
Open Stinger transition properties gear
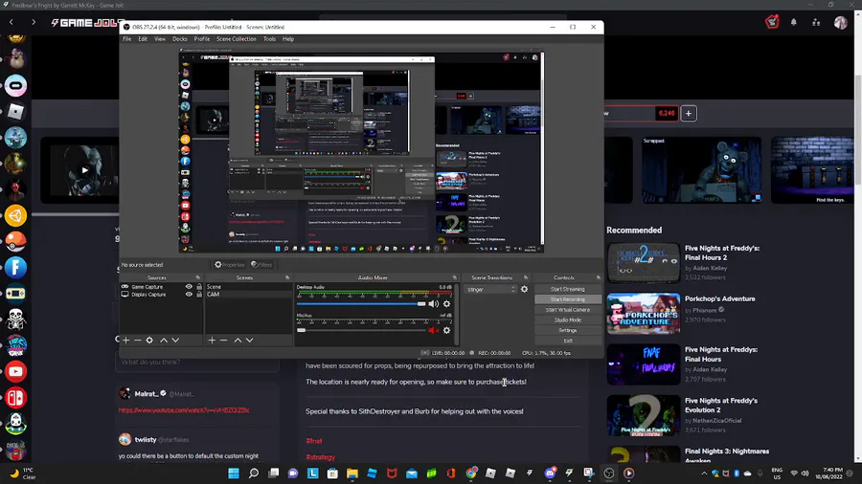pos(525,289)
